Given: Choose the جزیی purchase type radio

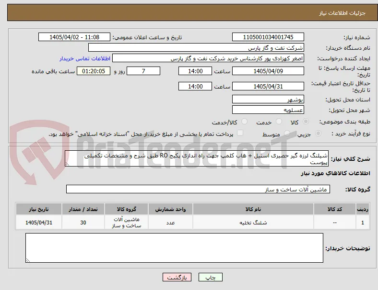Looking at the screenshot, I should [x=318, y=134].
